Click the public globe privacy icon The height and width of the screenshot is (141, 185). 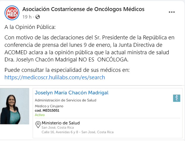click(38, 17)
